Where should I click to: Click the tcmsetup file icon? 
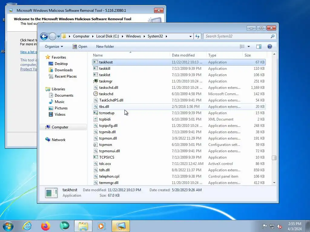96,113
